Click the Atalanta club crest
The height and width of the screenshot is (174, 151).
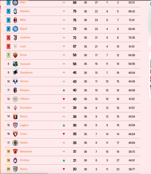(x=15, y=11)
